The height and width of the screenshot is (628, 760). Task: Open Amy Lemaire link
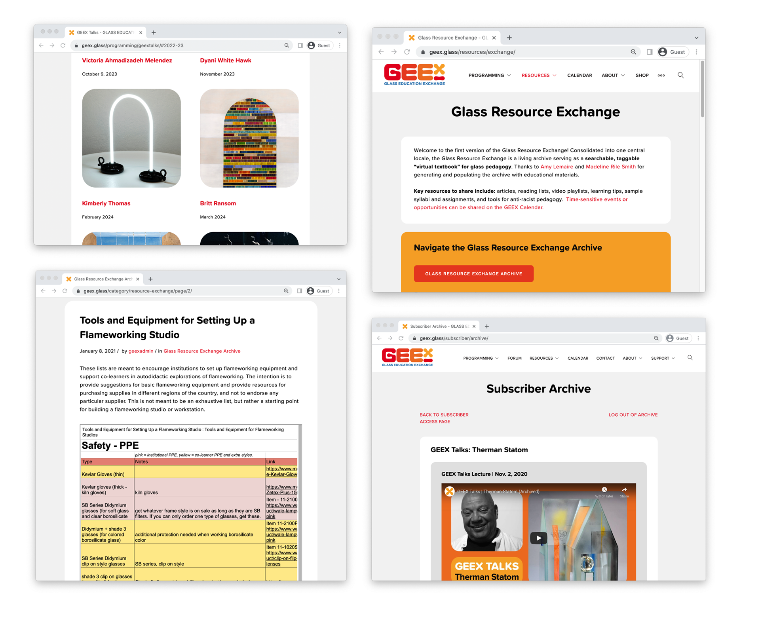(x=557, y=167)
